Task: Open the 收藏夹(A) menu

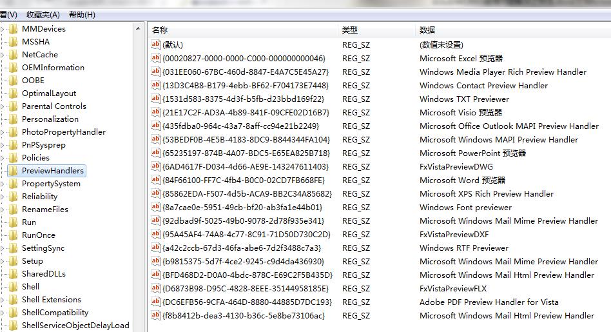Action: click(43, 14)
